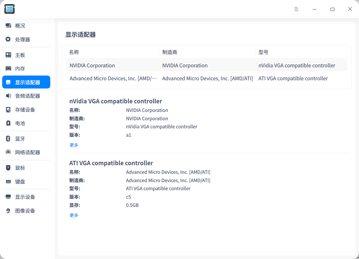Click the 显示适配器 display adapter icon
The image size is (359, 259).
[8, 82]
